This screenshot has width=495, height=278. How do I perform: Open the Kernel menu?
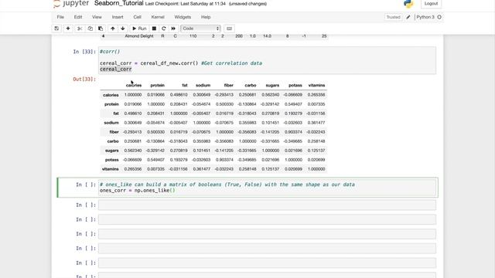coord(158,17)
